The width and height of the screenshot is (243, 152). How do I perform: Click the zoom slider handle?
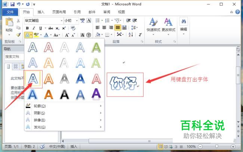217,146
